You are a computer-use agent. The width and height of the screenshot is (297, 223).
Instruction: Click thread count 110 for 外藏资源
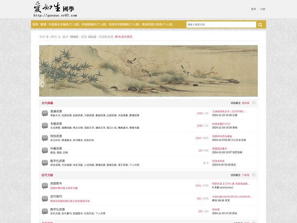point(200,150)
